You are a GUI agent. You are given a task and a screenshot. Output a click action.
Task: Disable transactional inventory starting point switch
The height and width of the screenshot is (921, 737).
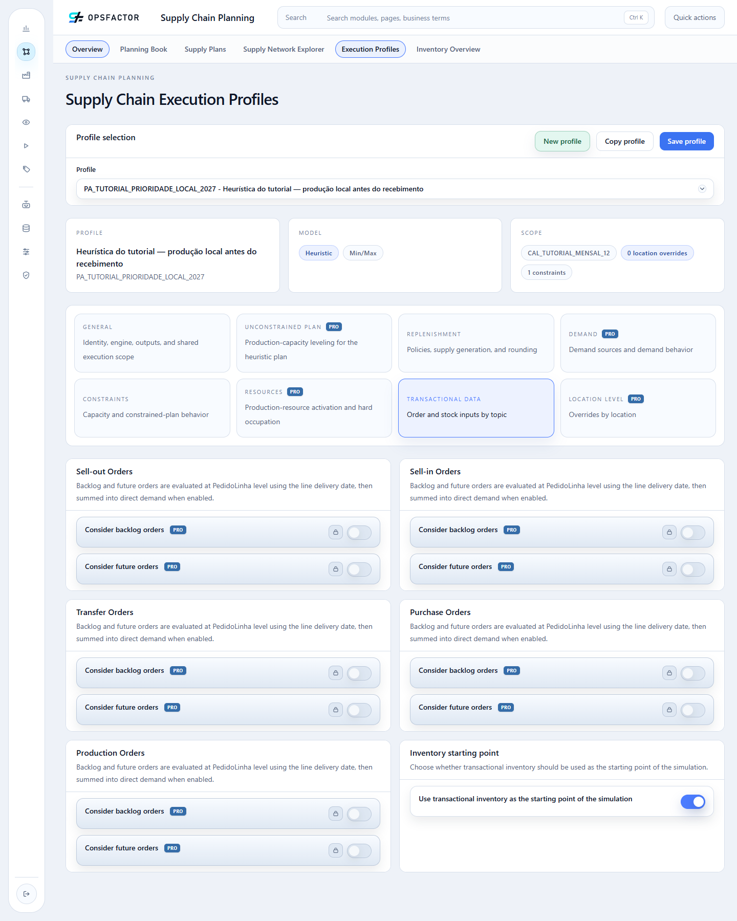coord(693,802)
